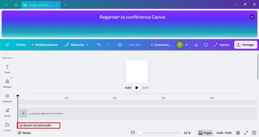This screenshot has height=137, width=259.
Task: Adjust the zoom slider handle
Action: tap(140, 133)
